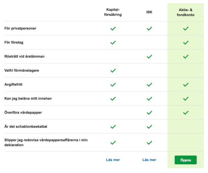Screen dimensions: 208x173
Task: Click Aktie- & fondkonto checkmark for Överföra värdepapper
Action: [x=186, y=113]
